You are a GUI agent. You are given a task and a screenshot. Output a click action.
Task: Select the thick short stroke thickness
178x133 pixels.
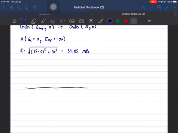point(149,21)
